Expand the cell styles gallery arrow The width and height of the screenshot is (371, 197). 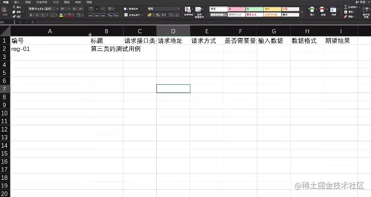[x=302, y=12]
